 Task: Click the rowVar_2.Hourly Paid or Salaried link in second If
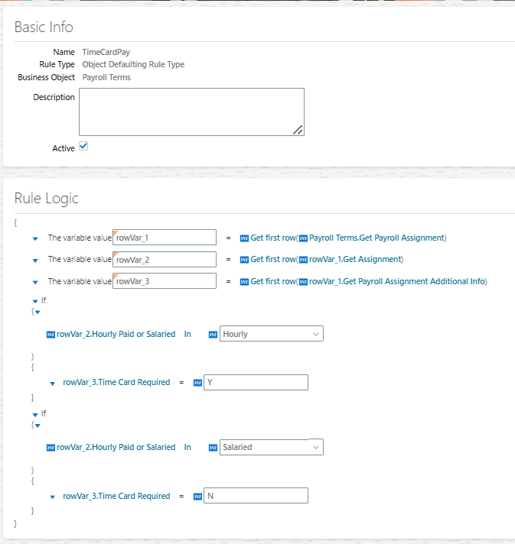[116, 447]
